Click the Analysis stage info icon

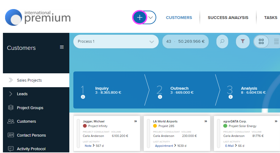[x=230, y=97]
